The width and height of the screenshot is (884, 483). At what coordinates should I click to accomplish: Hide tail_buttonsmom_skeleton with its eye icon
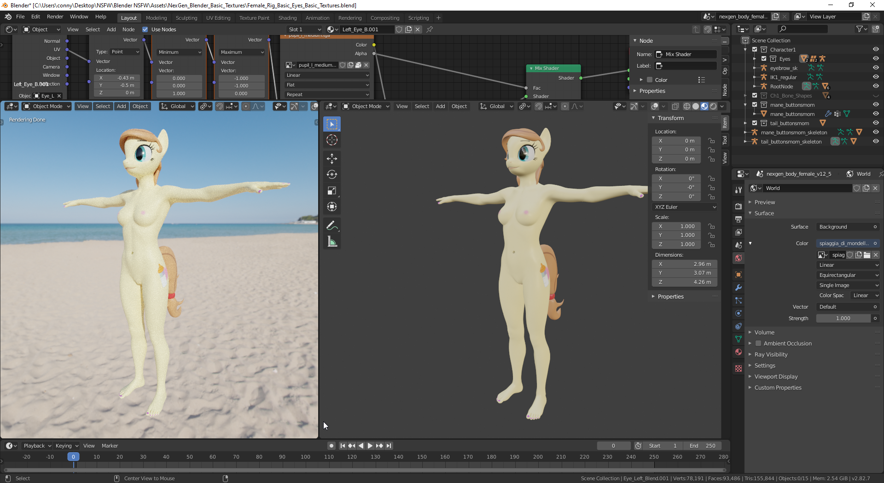[876, 142]
